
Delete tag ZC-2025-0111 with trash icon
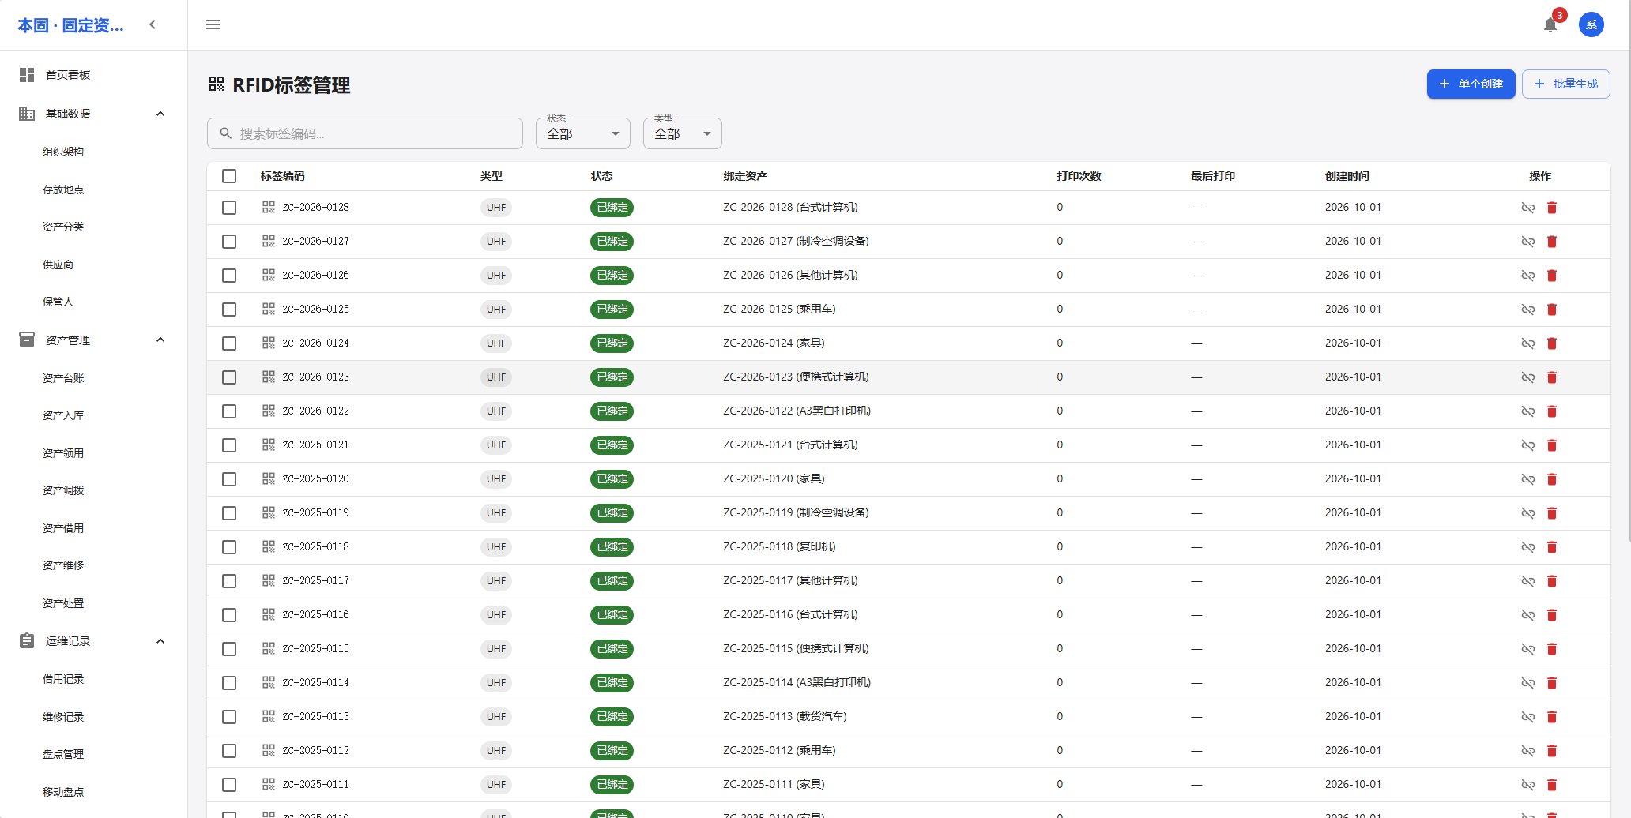[x=1551, y=785]
